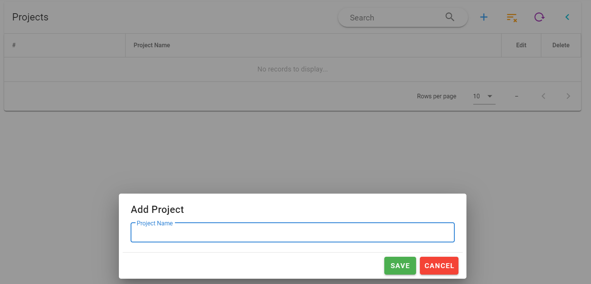The width and height of the screenshot is (591, 284).
Task: Save the new project
Action: [400, 266]
